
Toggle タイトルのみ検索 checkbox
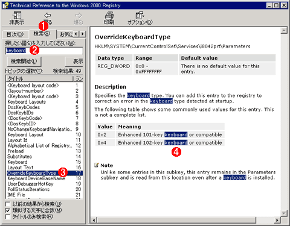[8, 217]
